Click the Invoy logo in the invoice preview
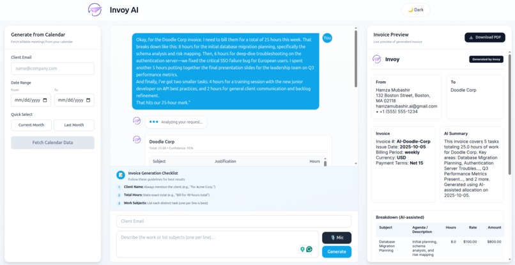Image resolution: width=515 pixels, height=265 pixels. [376, 60]
